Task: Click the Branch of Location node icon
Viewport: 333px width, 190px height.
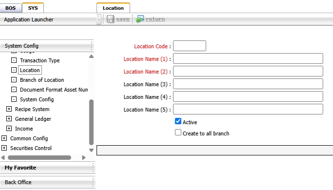Action: tap(14, 80)
